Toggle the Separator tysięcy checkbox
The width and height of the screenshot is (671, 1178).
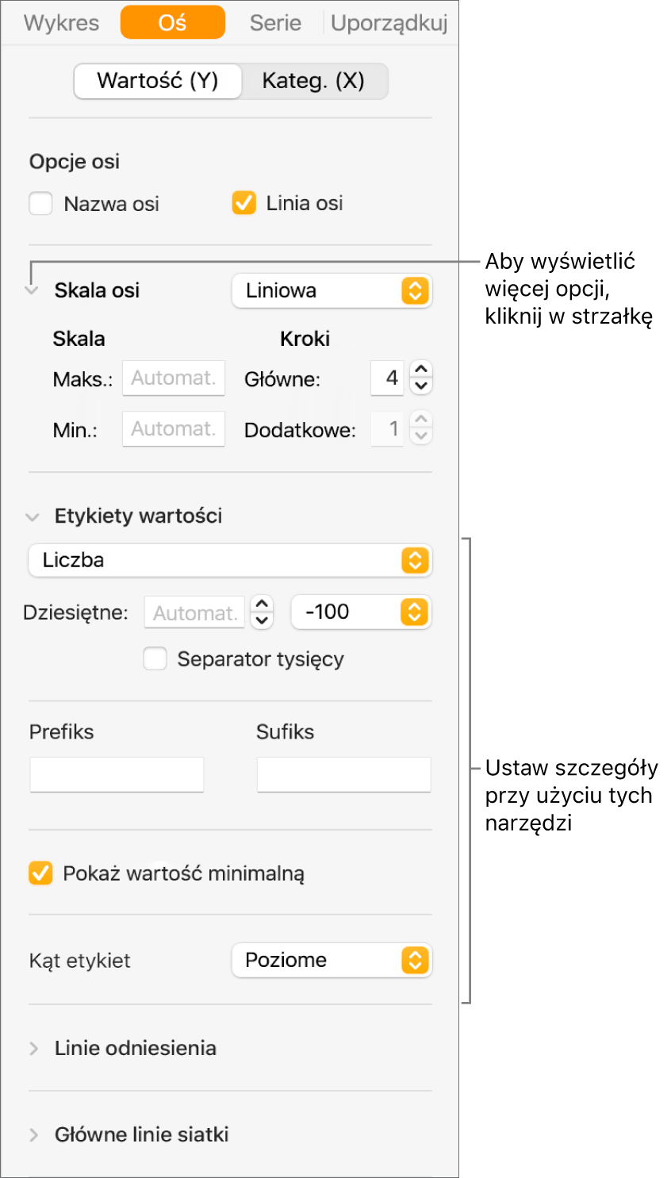pyautogui.click(x=155, y=658)
